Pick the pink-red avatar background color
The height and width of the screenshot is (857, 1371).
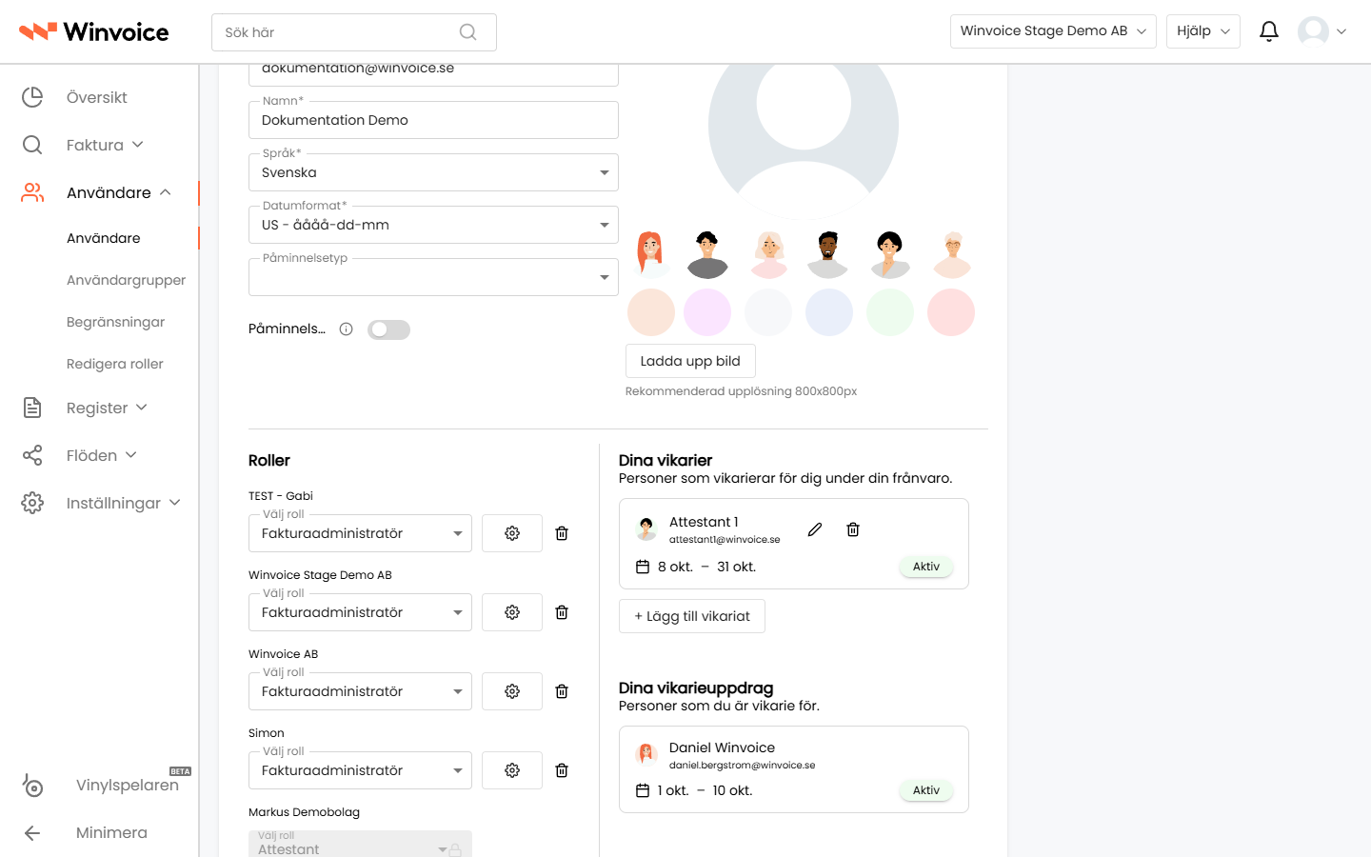pyautogui.click(x=951, y=312)
